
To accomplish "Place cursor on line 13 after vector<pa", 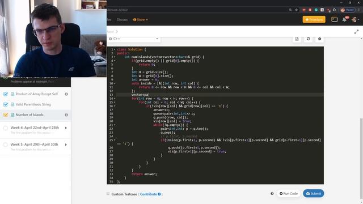I will [x=149, y=95].
